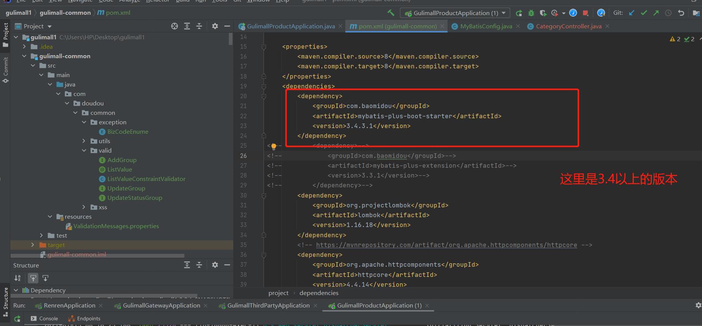The width and height of the screenshot is (702, 326).
Task: Collapse the Dependency node in Structure
Action: pos(16,290)
